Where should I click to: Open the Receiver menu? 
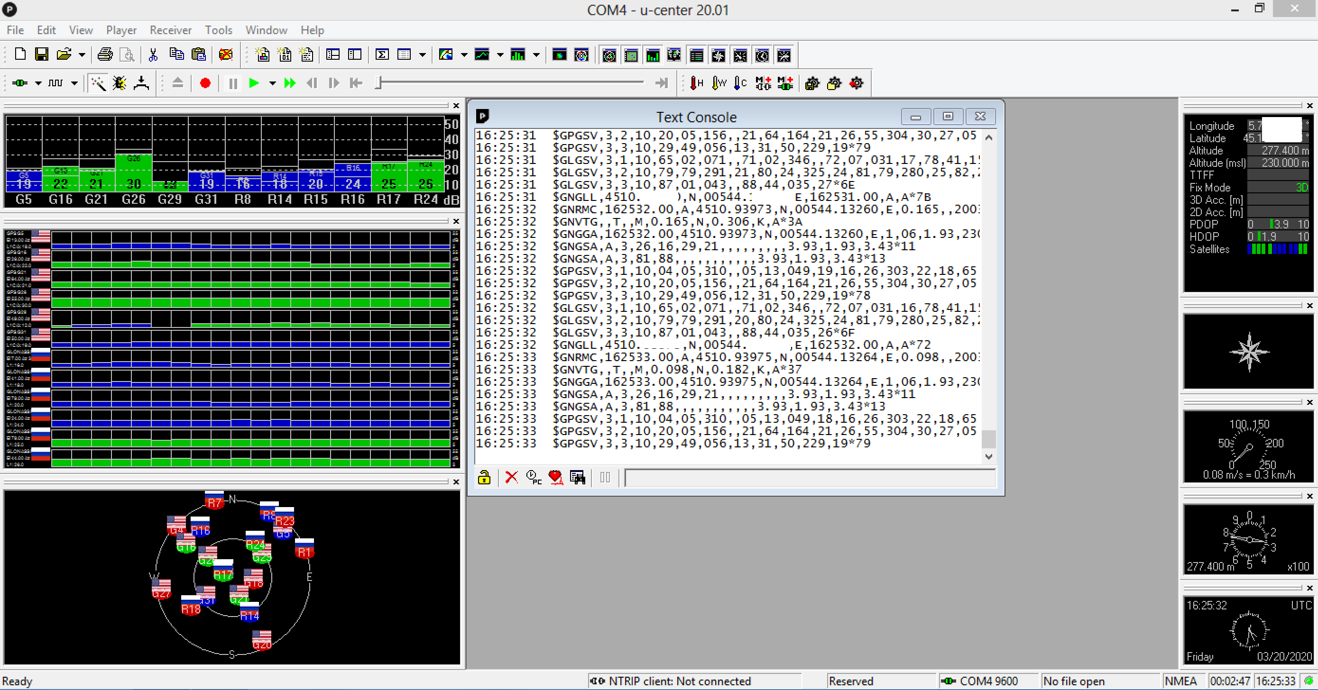170,30
